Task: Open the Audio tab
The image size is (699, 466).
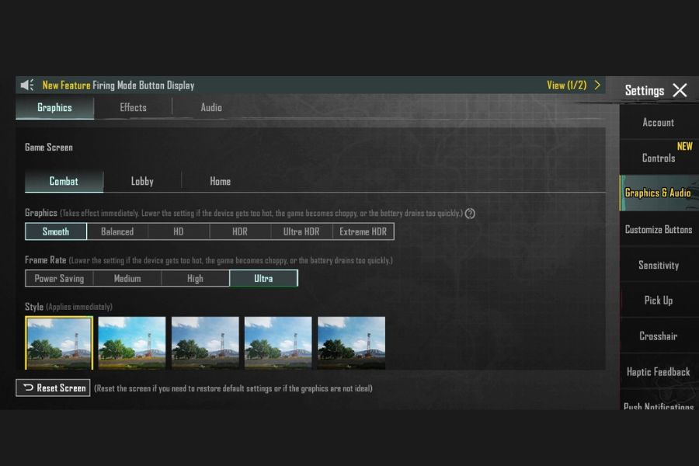Action: tap(211, 108)
